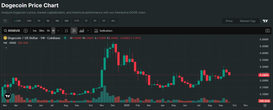Toggle the LIVE price range
Screen dimensions: 273x110
coord(17,21)
